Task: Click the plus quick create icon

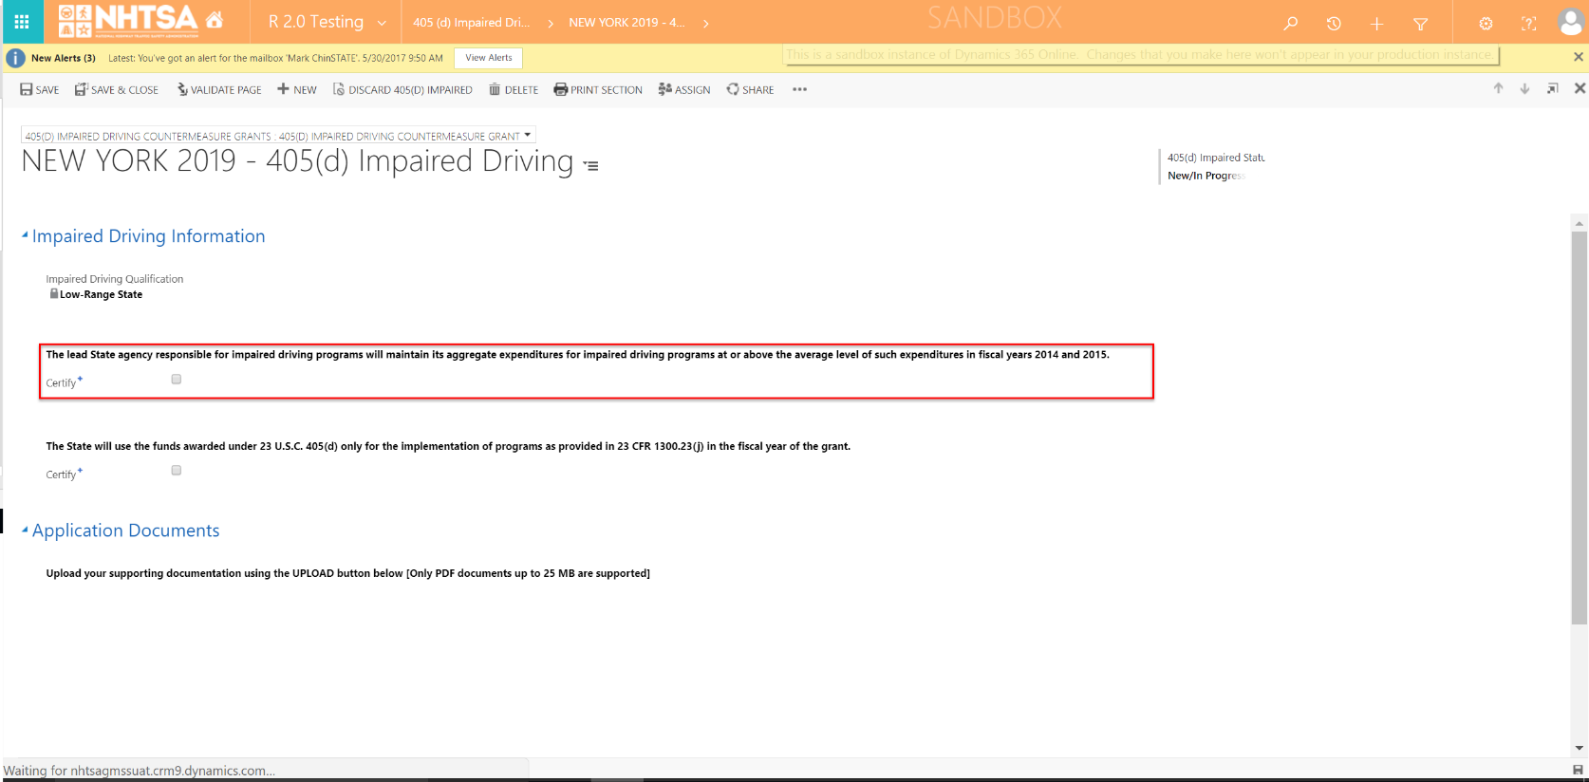Action: [1376, 23]
